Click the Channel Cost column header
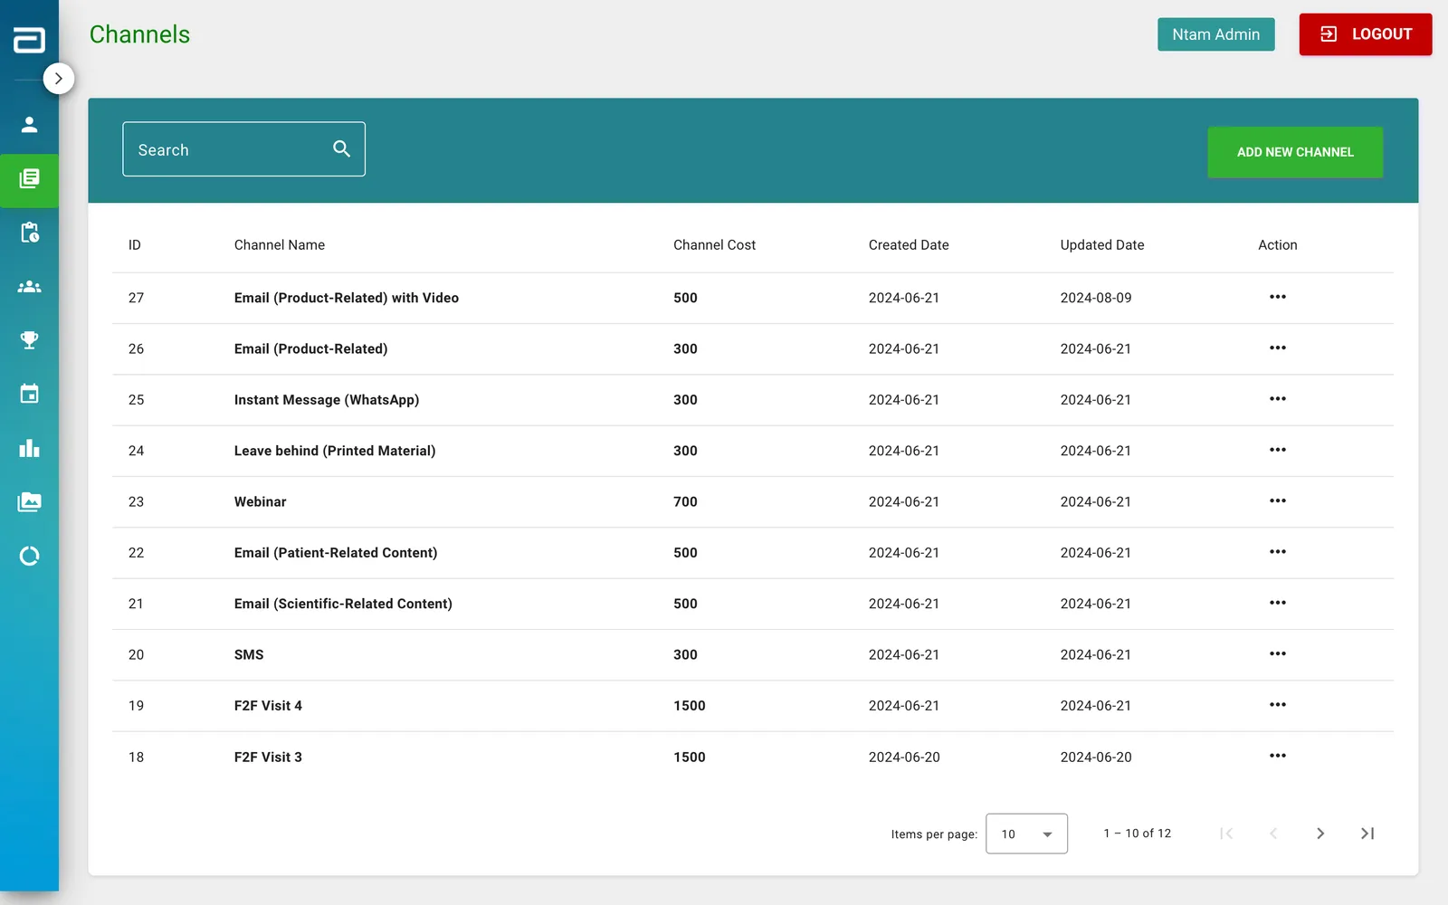 [x=714, y=245]
